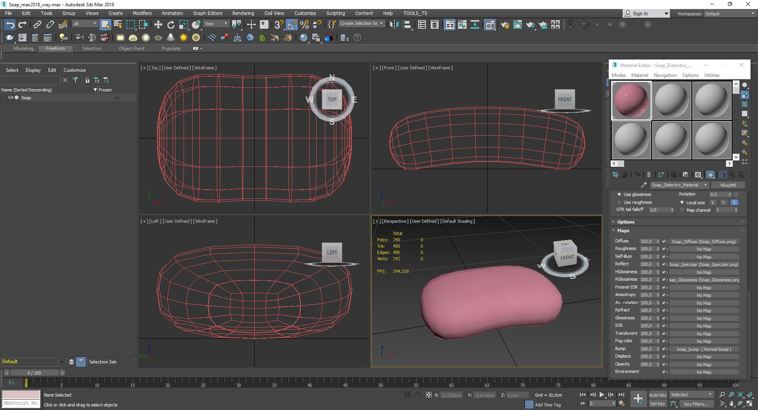Open the Graph Editors menu

[208, 13]
